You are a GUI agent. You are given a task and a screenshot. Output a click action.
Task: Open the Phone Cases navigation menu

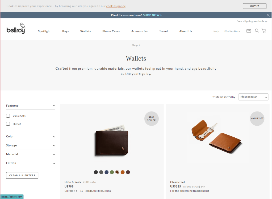pos(111,31)
